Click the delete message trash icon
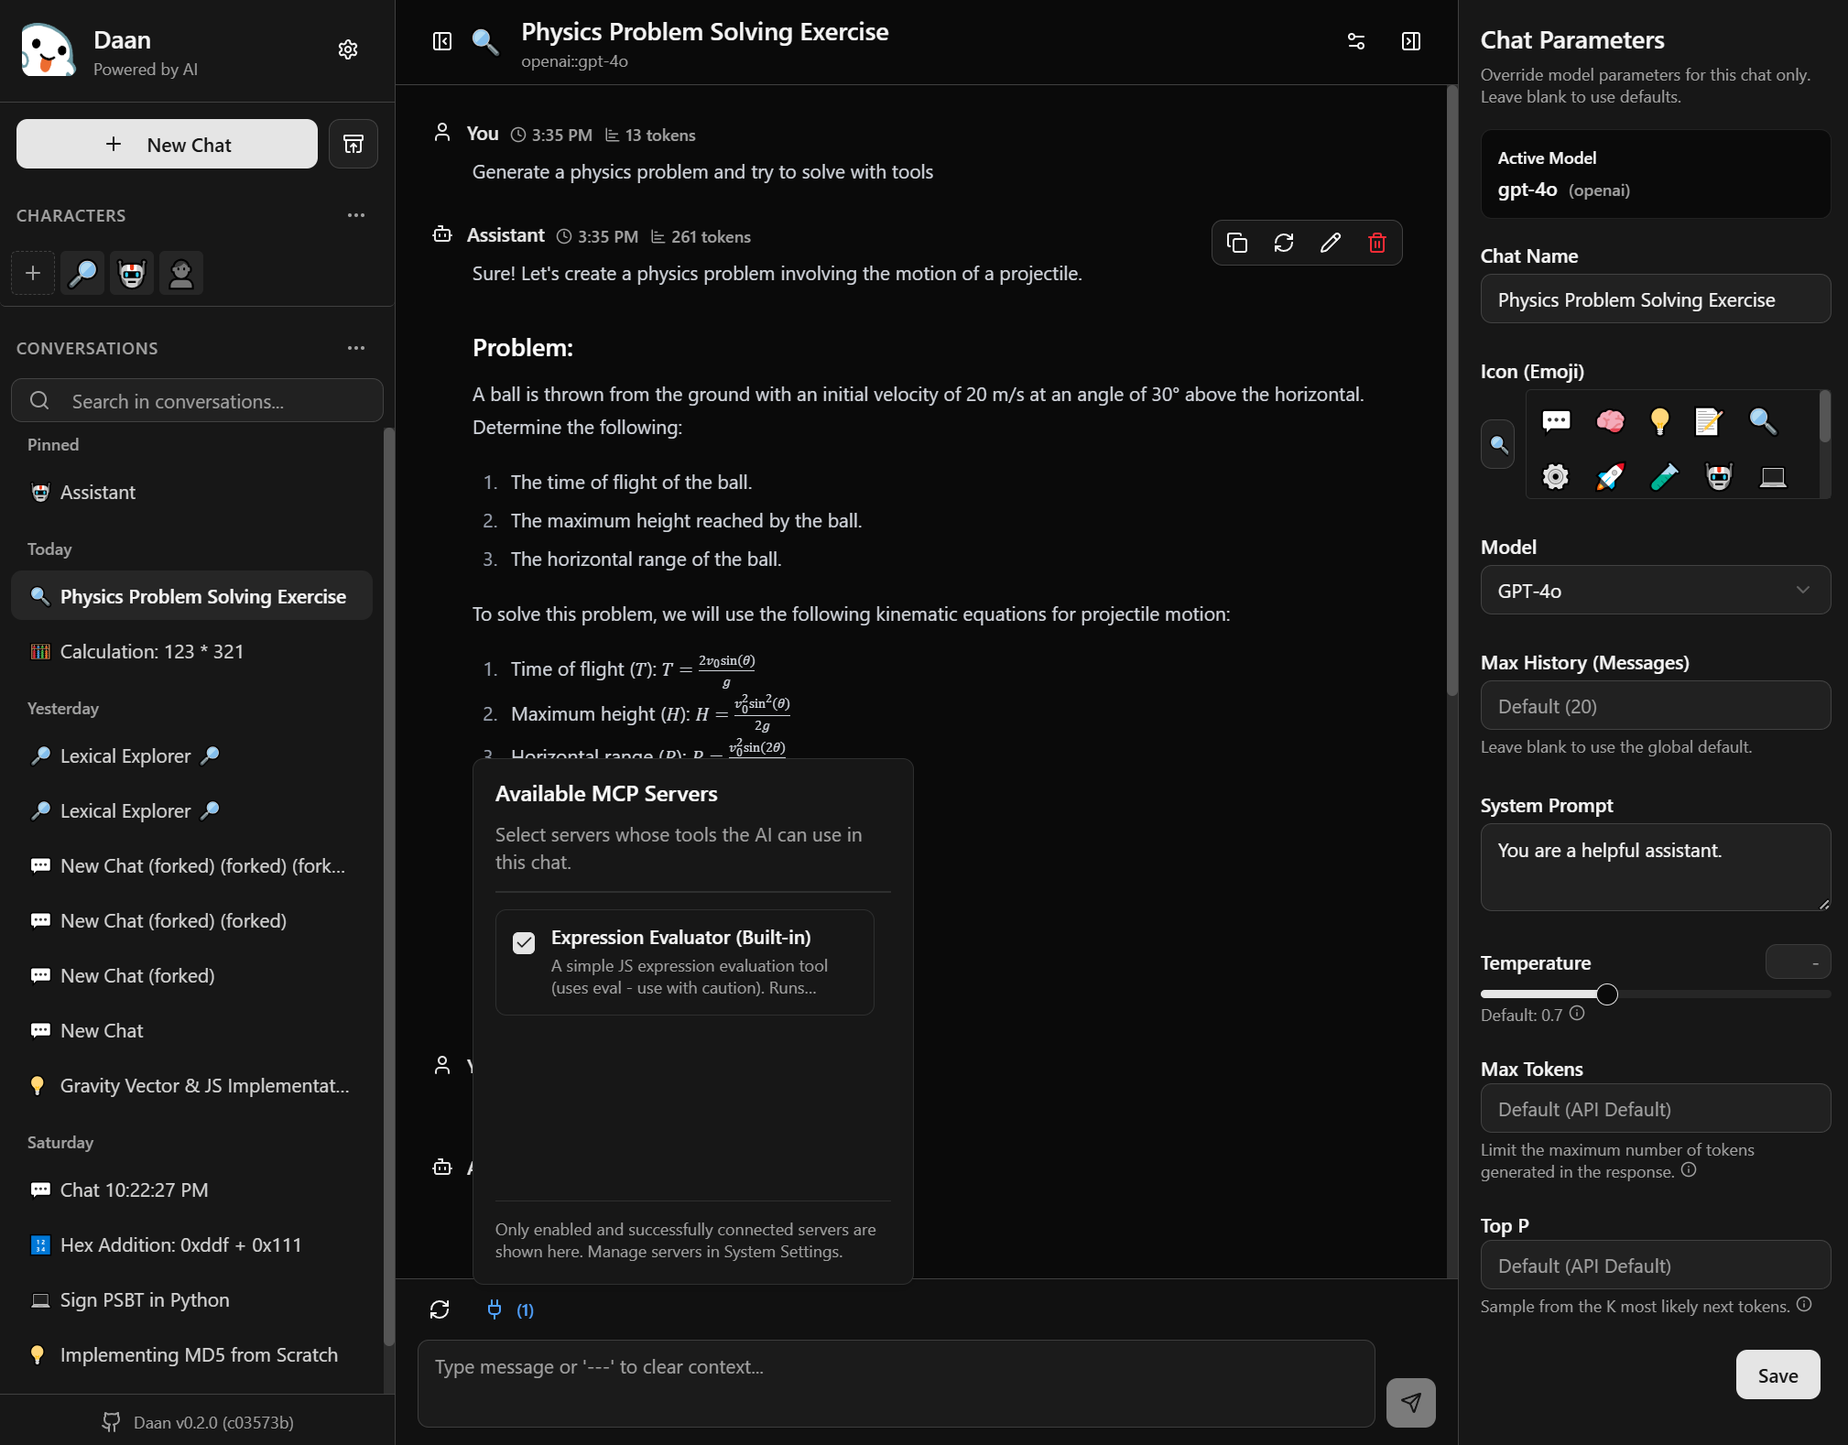The image size is (1848, 1445). [x=1376, y=243]
